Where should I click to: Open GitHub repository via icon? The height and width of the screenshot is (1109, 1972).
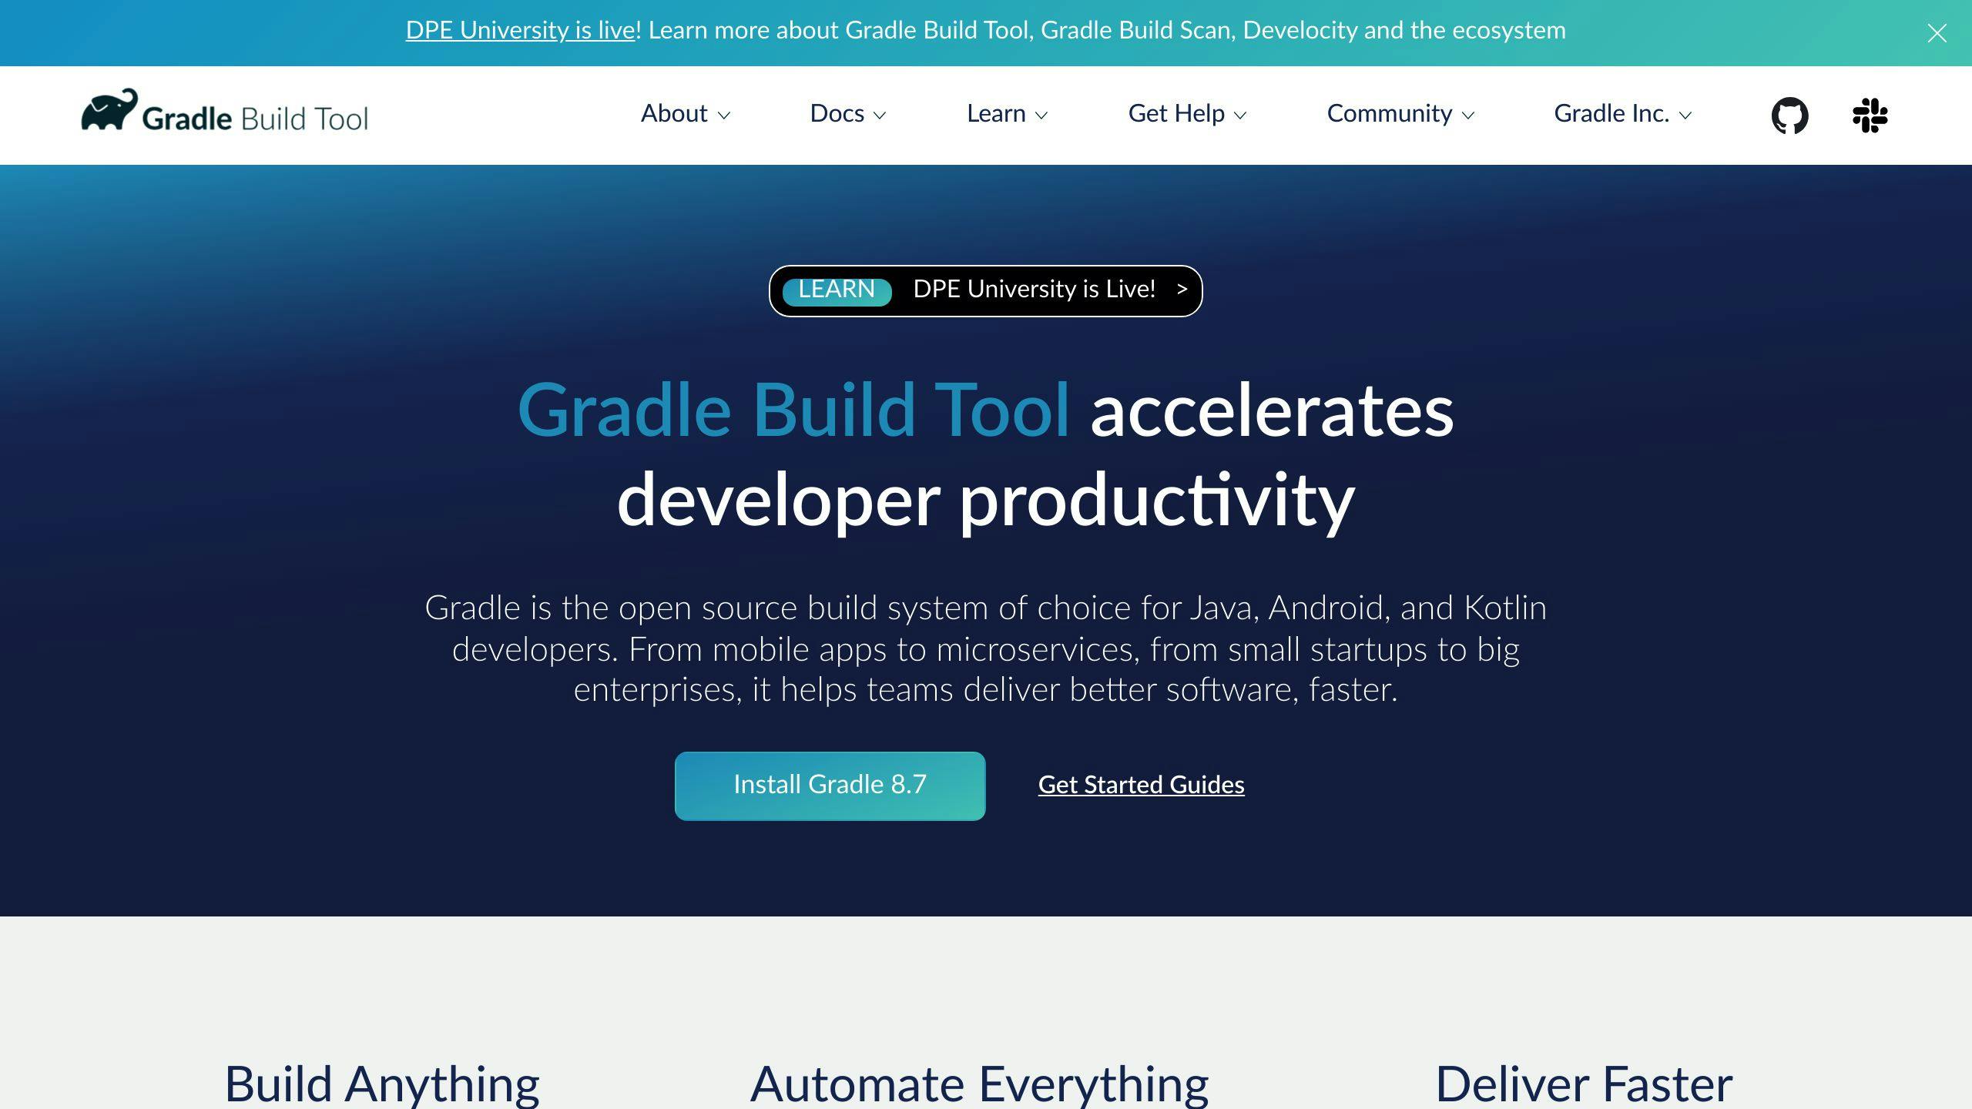click(x=1790, y=115)
